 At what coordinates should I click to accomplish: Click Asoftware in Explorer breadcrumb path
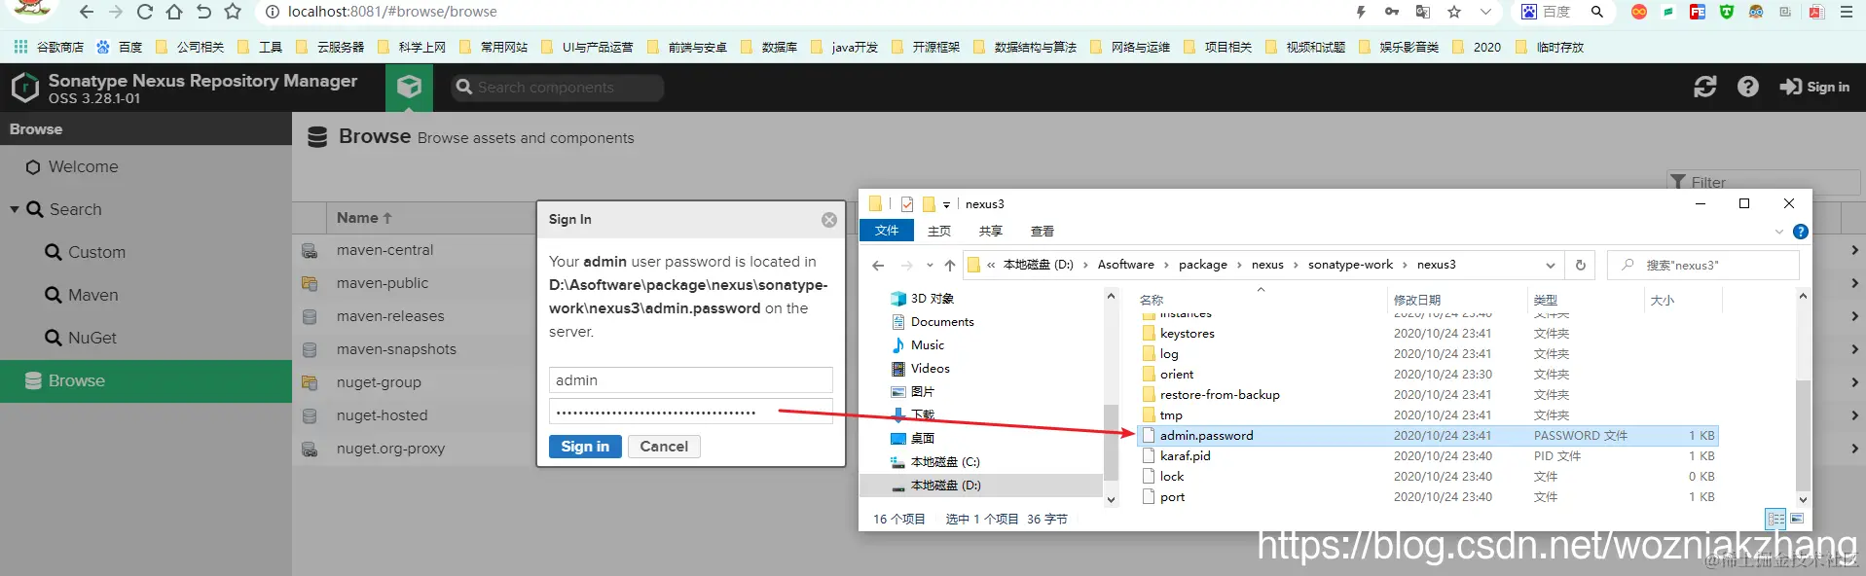pyautogui.click(x=1126, y=265)
